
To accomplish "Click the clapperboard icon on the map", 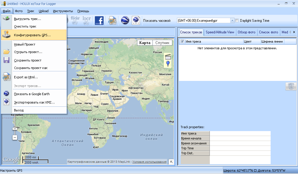I will (x=168, y=57).
